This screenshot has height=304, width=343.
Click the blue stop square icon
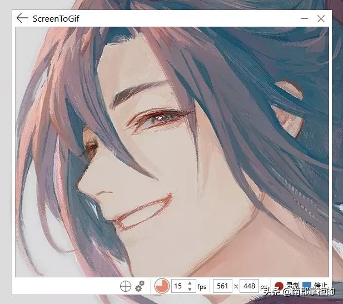(307, 287)
